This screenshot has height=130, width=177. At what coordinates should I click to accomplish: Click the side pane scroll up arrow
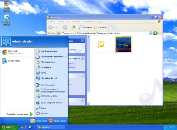coord(89,37)
